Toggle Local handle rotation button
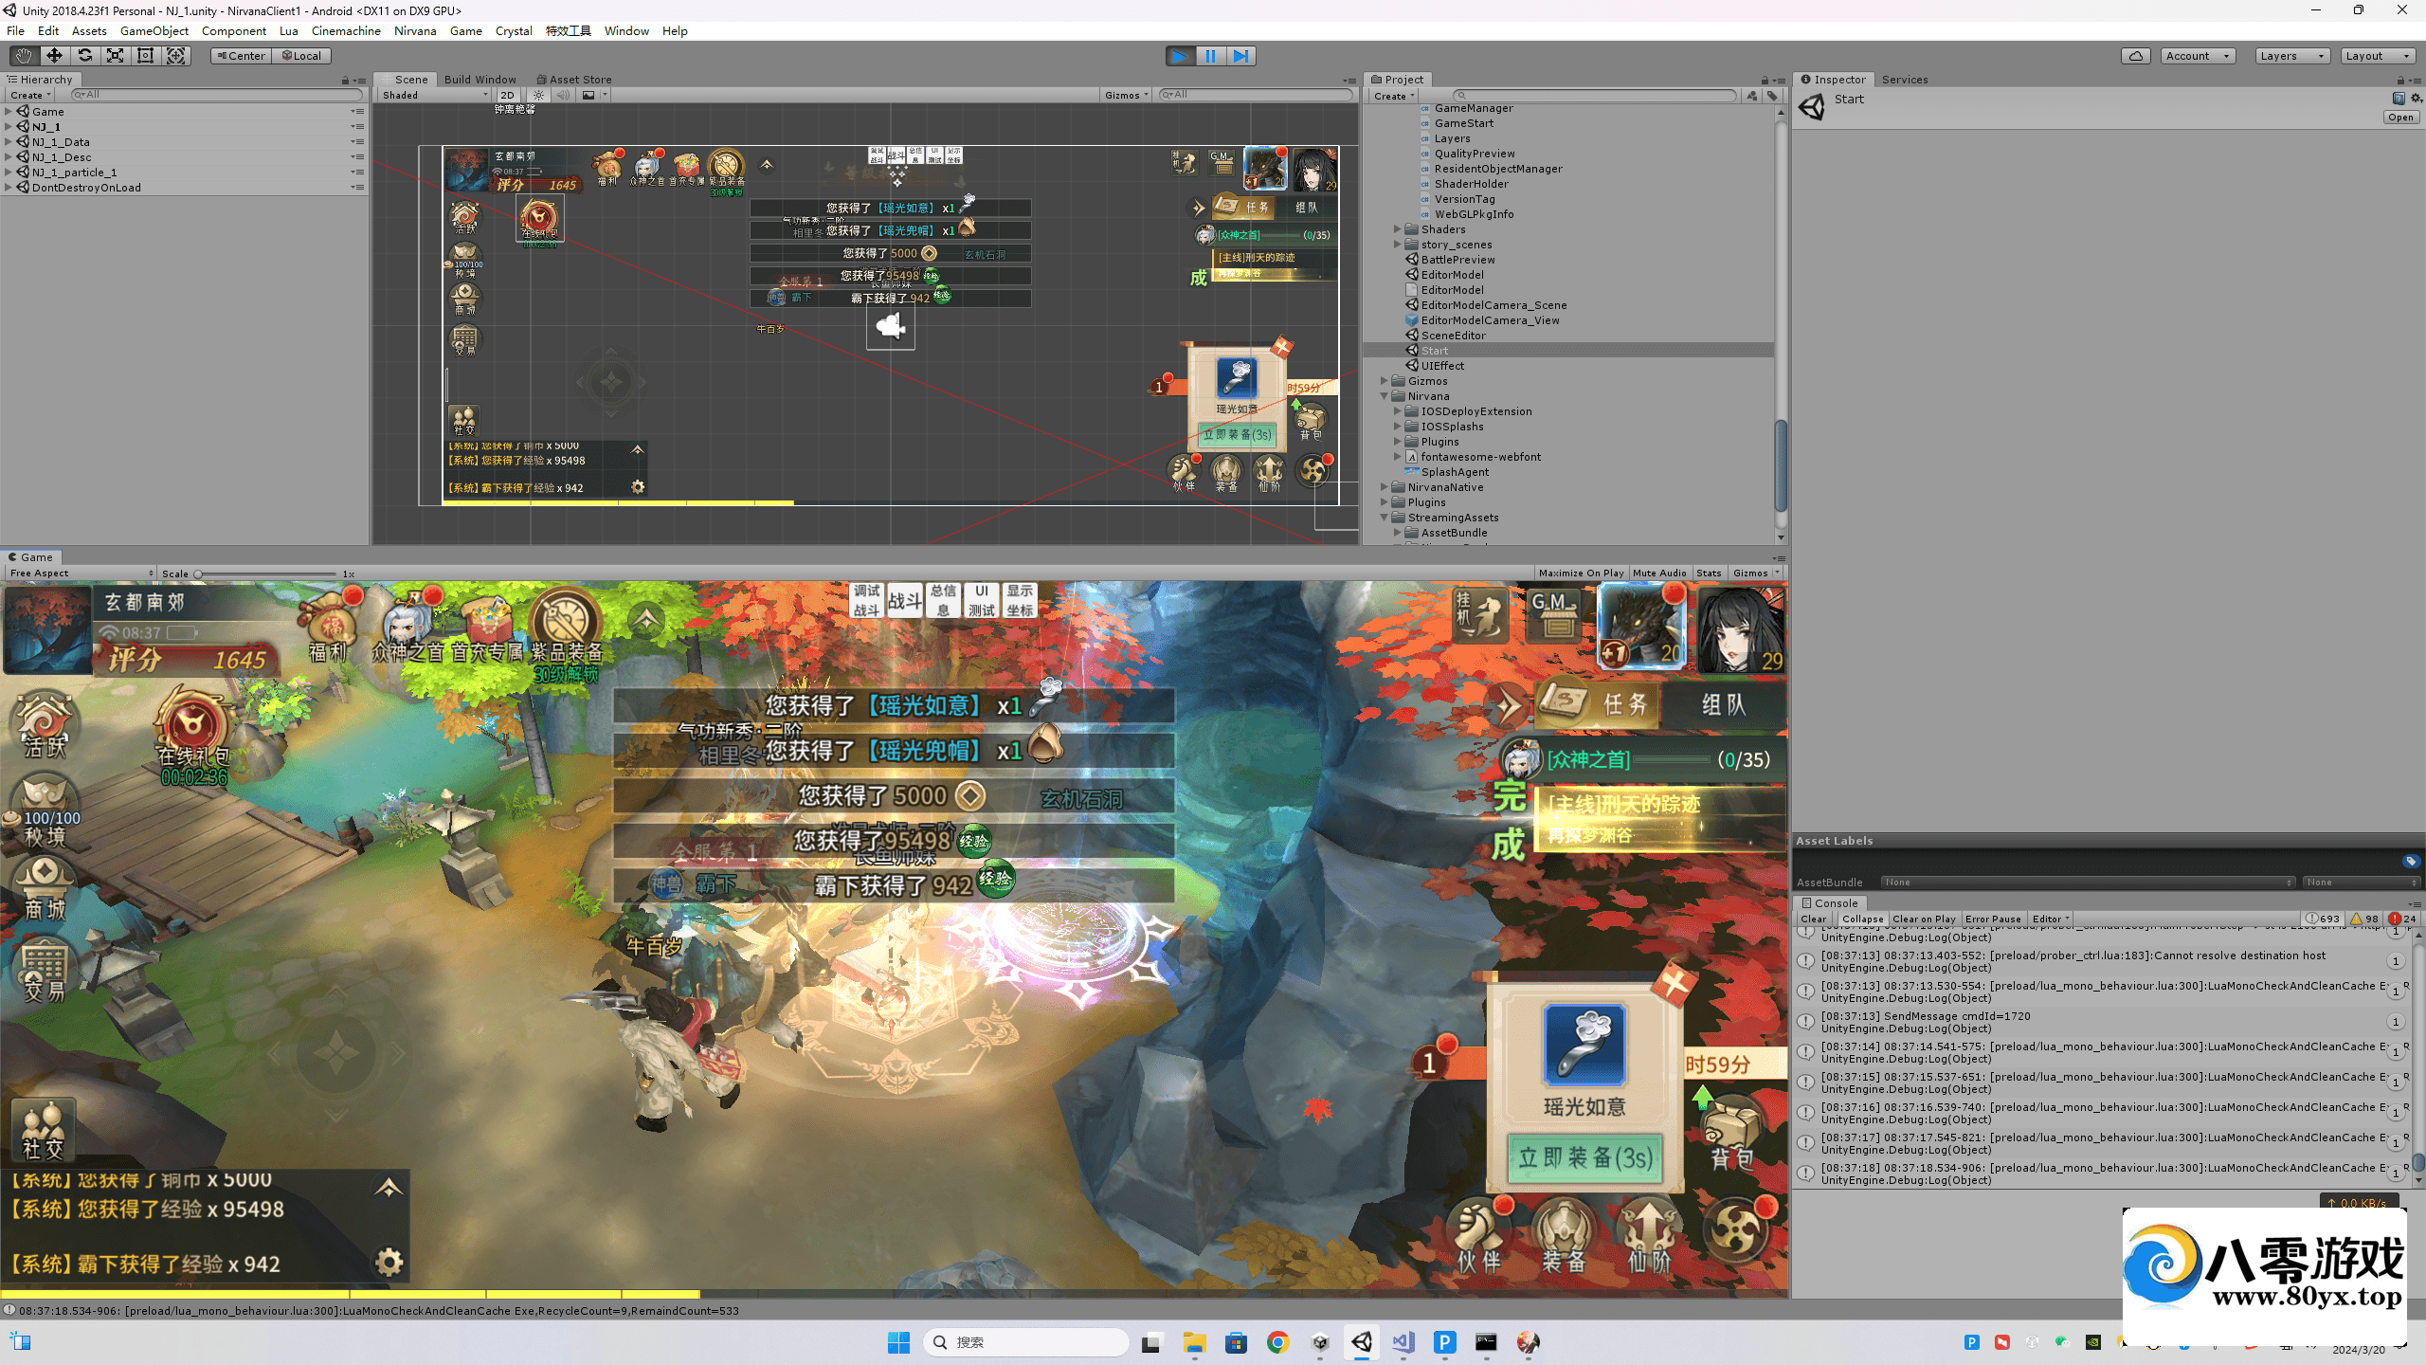This screenshot has height=1365, width=2426. click(x=301, y=56)
